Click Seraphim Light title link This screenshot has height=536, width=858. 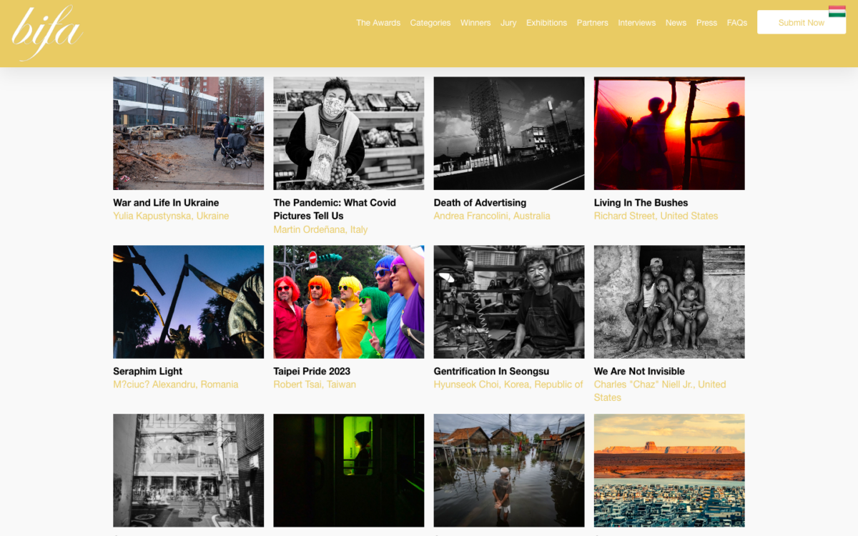coord(147,372)
